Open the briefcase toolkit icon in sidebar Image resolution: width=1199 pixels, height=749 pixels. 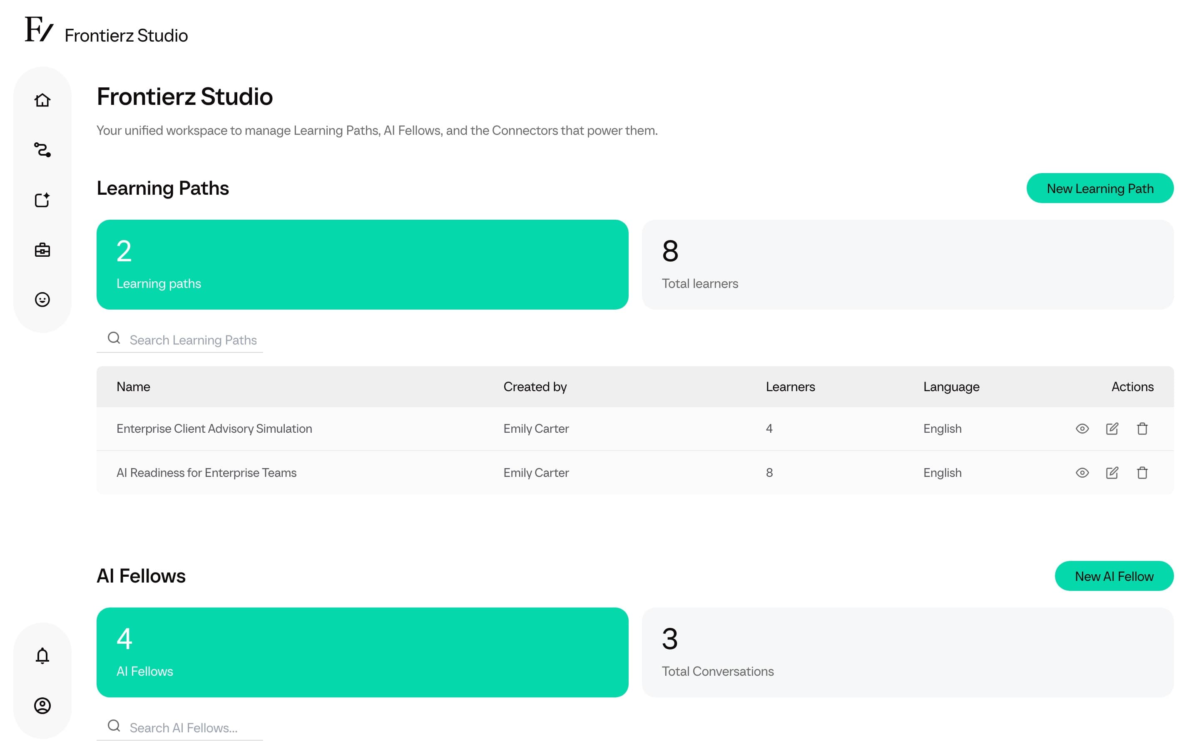point(42,250)
